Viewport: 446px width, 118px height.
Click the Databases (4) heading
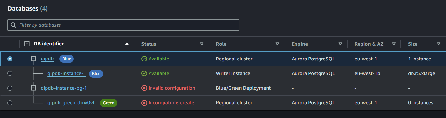(x=28, y=9)
